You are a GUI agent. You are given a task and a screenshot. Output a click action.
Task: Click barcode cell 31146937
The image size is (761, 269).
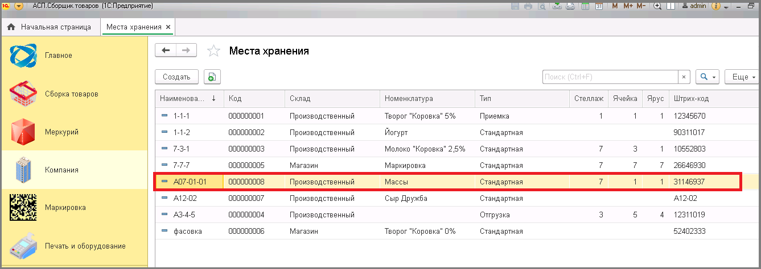tap(714, 182)
